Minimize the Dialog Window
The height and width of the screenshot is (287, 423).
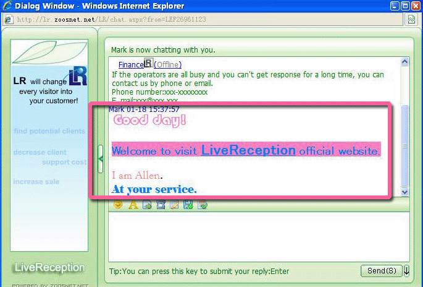click(395, 6)
